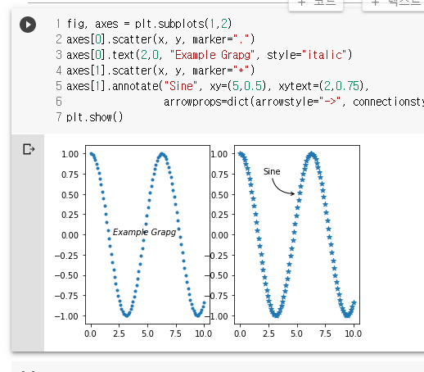Click the style="italic" argument in line 3

click(306, 55)
